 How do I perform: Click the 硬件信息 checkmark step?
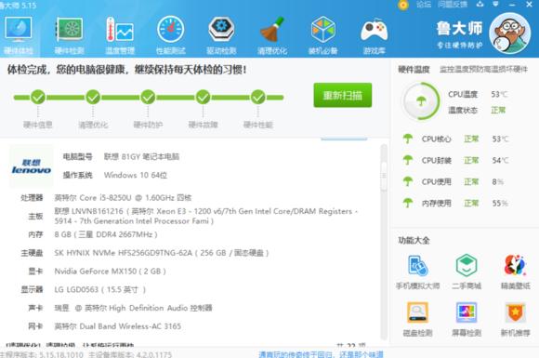click(x=38, y=97)
